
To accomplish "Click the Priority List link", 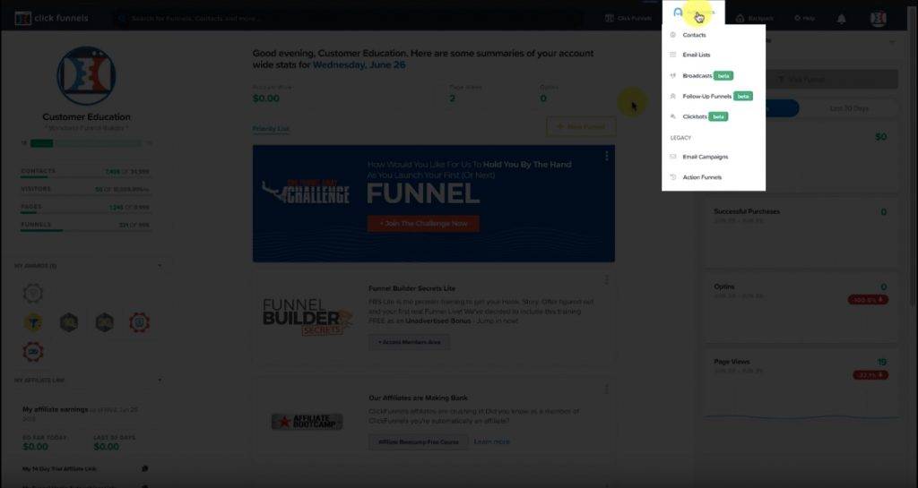I will click(271, 129).
